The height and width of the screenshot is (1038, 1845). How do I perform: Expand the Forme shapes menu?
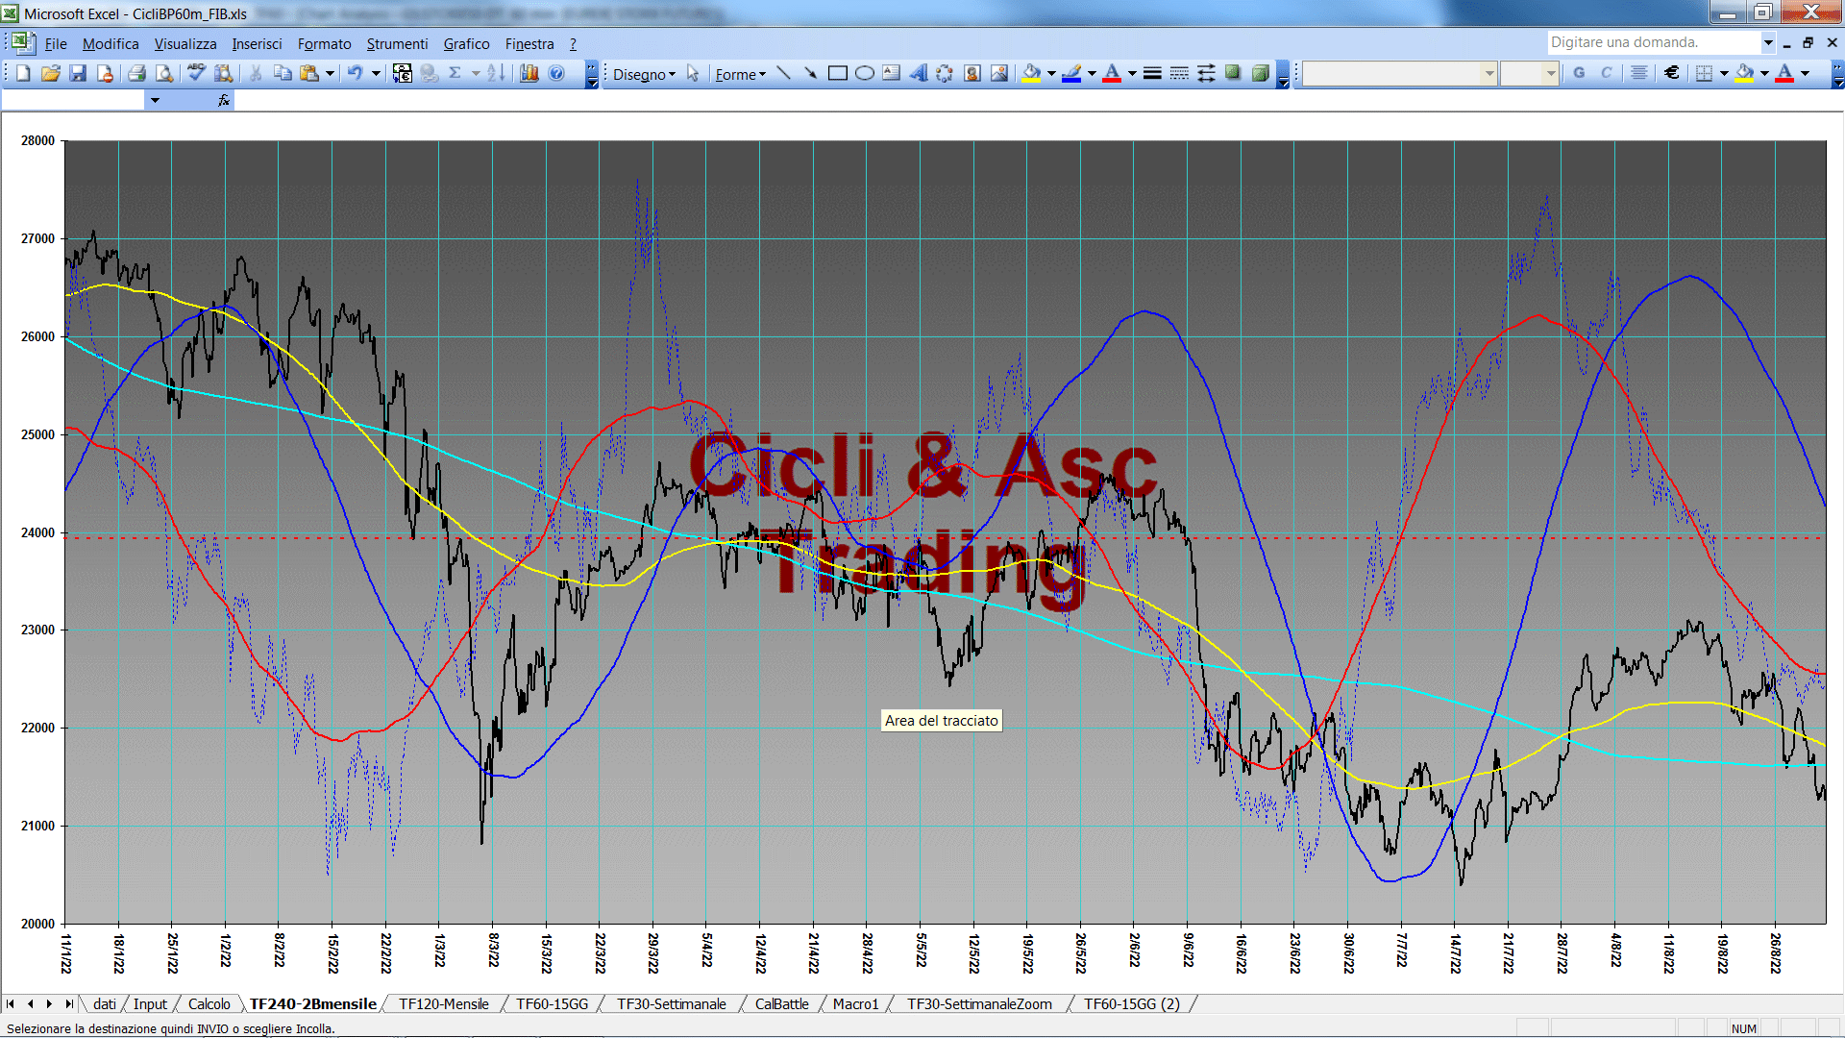click(x=740, y=74)
